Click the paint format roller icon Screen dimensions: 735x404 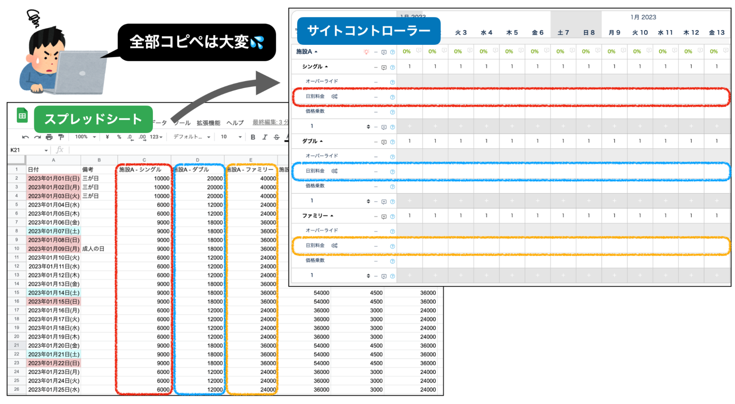point(61,137)
